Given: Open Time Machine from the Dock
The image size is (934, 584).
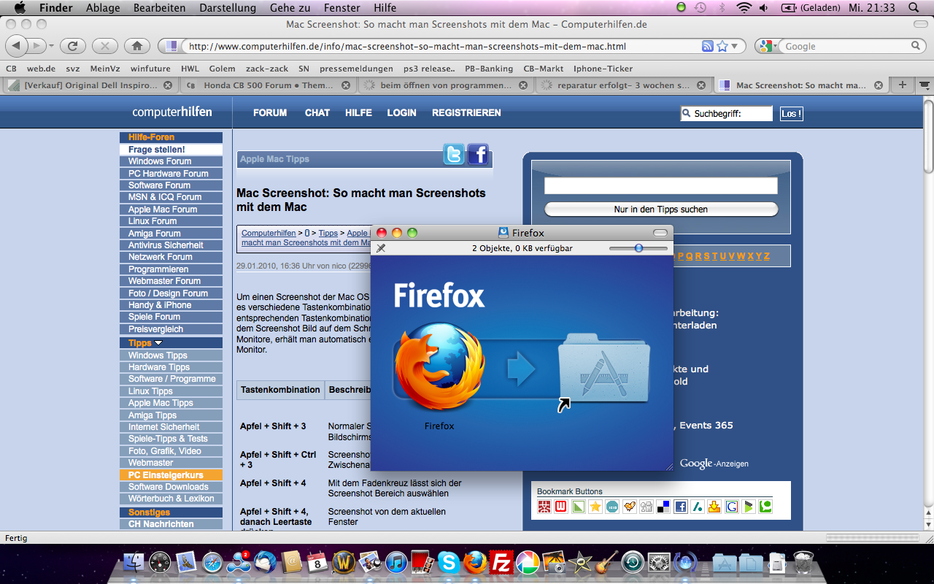Looking at the screenshot, I should 633,563.
